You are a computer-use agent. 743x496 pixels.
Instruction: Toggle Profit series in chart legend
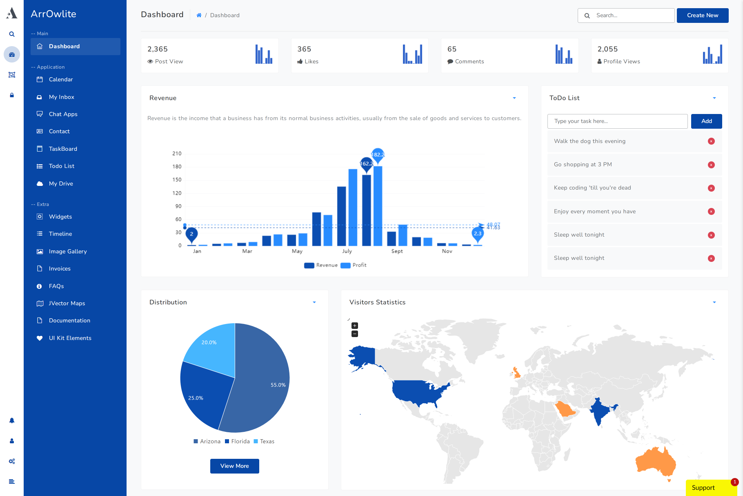tap(354, 265)
